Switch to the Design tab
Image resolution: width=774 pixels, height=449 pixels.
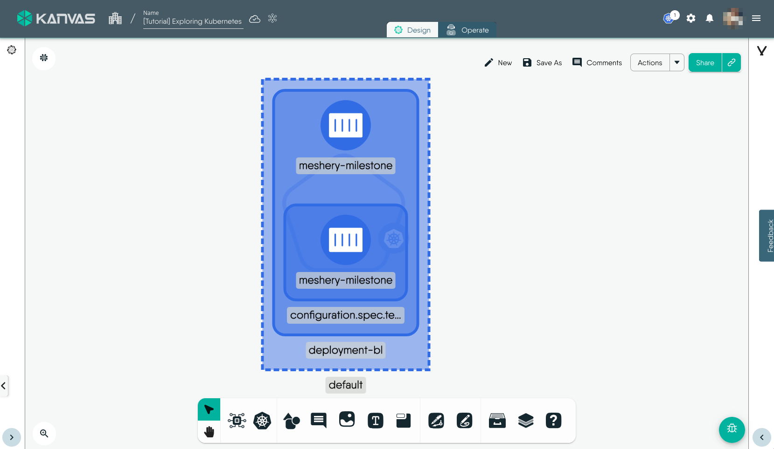tap(412, 30)
